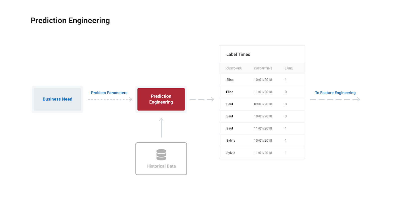Click the arrow under To Feature Engineering
This screenshot has width=402, height=206.
point(335,99)
